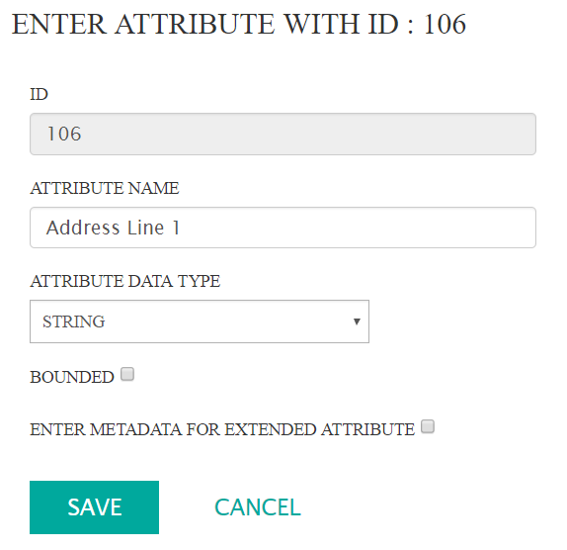Screen dimensions: 567x550
Task: Click the ATTRIBUTE DATA TYPE label
Action: (125, 281)
